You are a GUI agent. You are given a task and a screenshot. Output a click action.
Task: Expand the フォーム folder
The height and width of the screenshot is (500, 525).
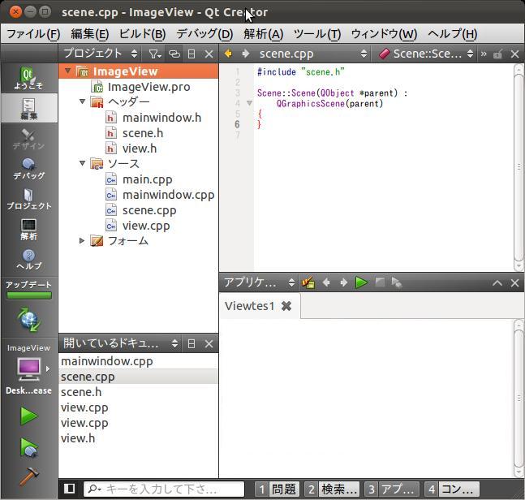[81, 240]
